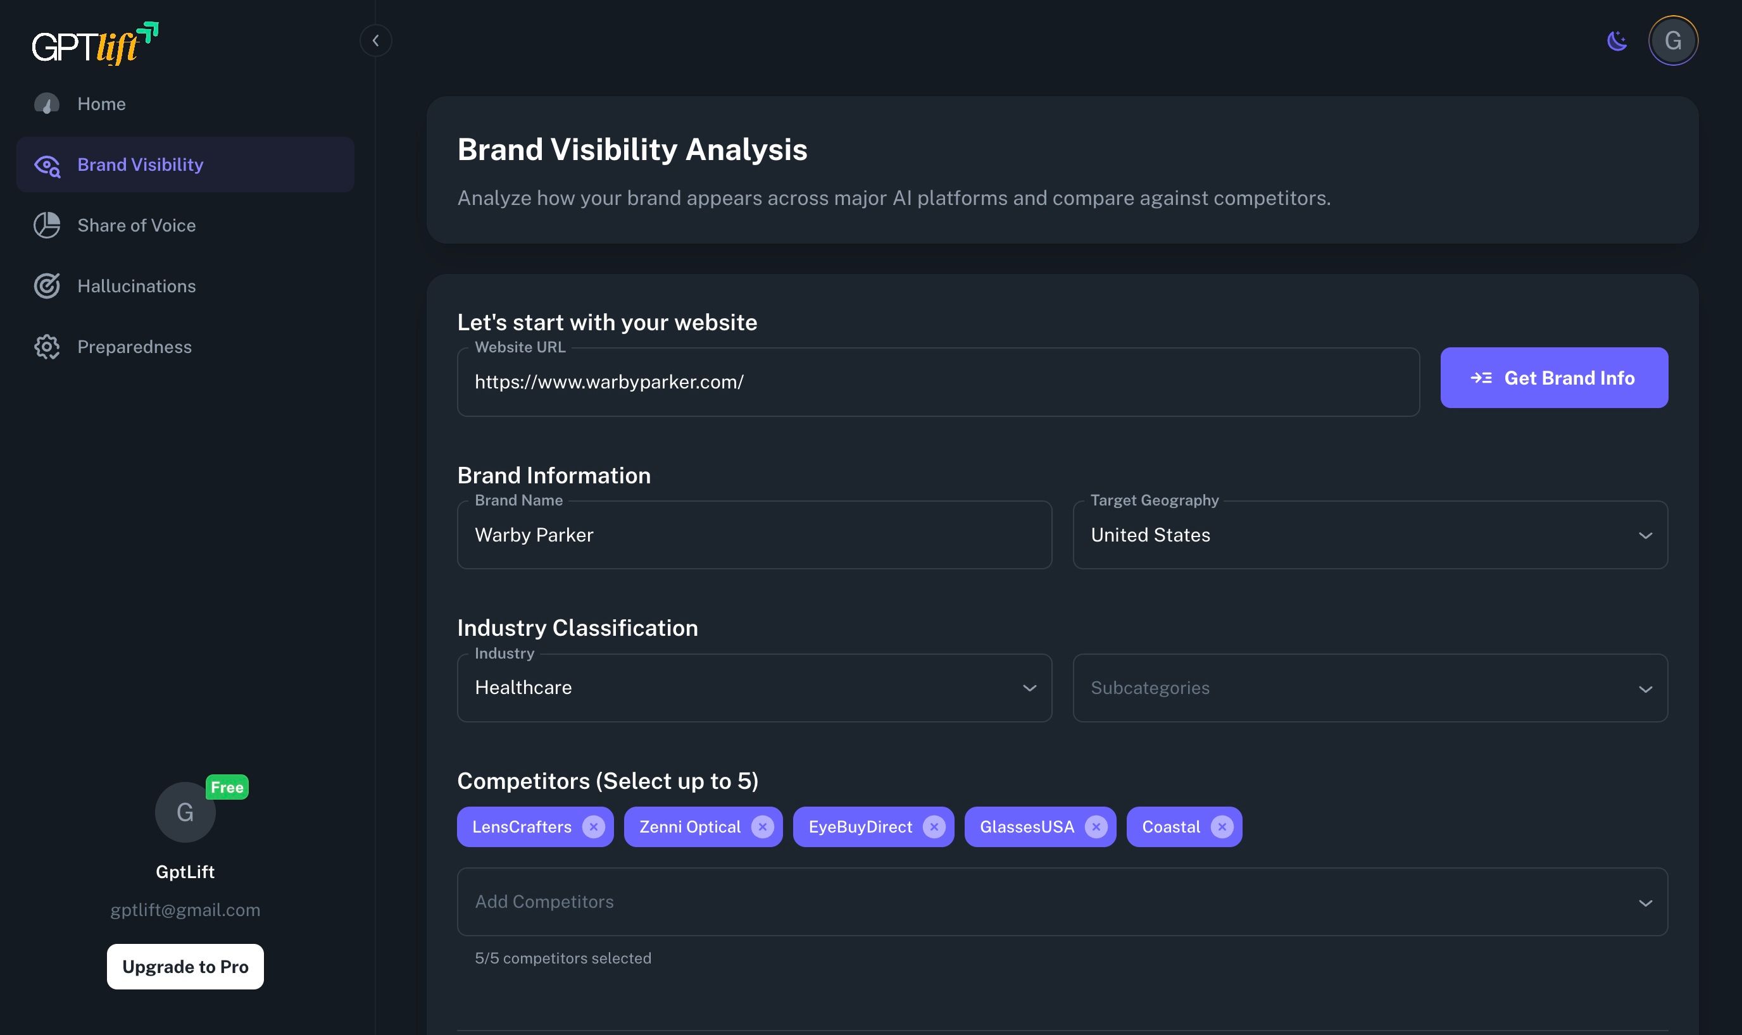Focus the Website URL field
This screenshot has width=1742, height=1035.
pyautogui.click(x=937, y=382)
